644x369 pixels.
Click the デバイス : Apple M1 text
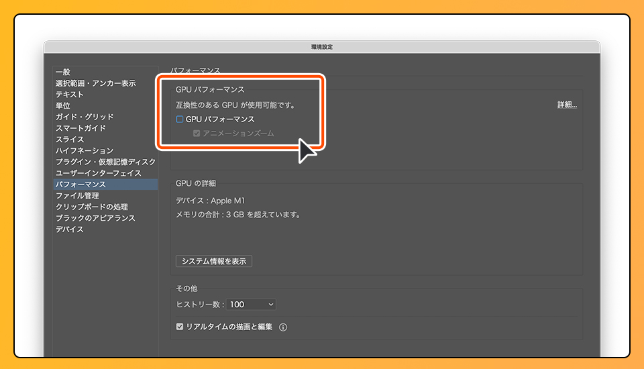coord(210,201)
